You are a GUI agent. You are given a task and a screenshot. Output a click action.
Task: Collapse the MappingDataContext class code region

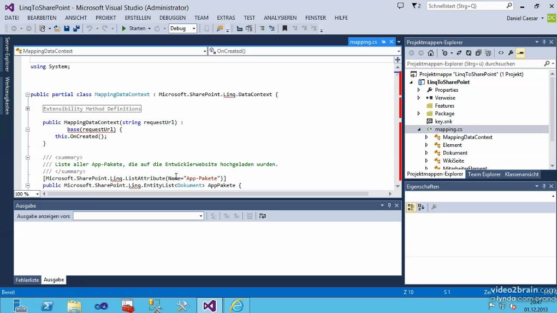(27, 95)
